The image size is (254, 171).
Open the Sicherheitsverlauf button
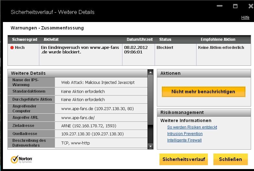(x=184, y=159)
